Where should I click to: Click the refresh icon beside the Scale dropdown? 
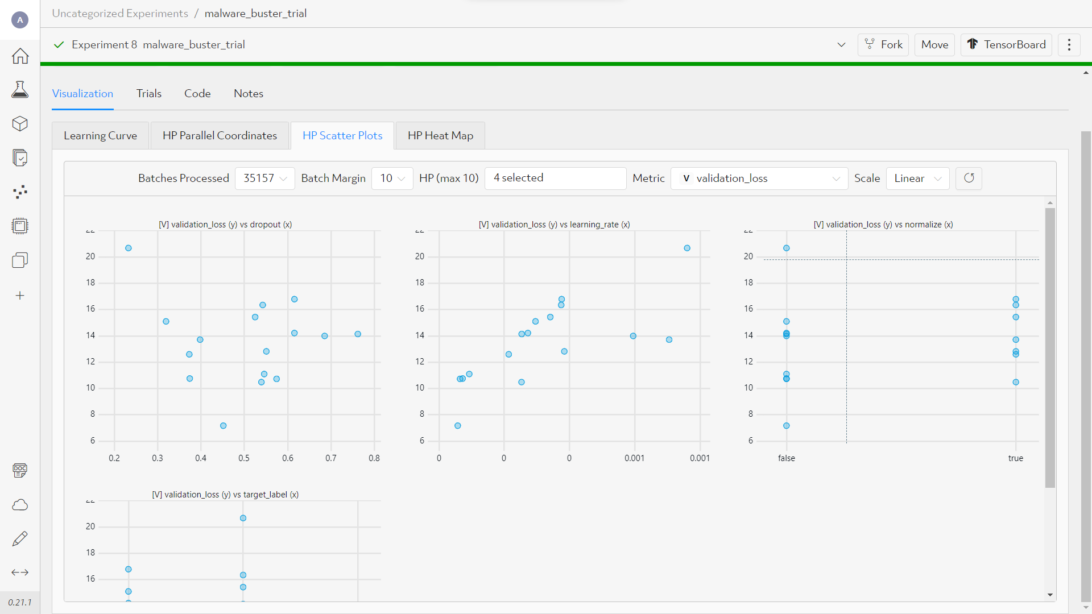pos(969,178)
